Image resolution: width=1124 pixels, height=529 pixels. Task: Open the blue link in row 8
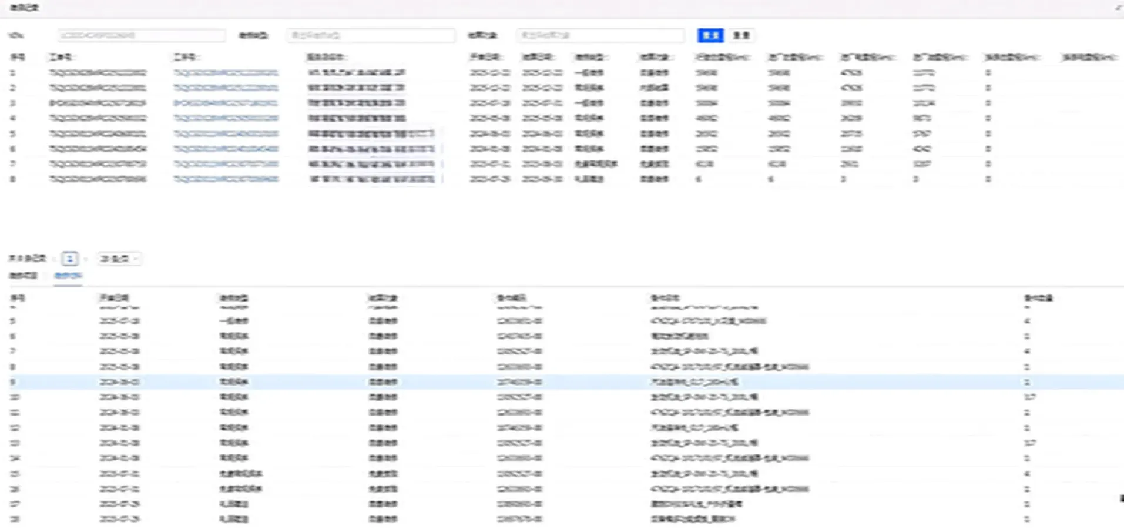click(226, 179)
